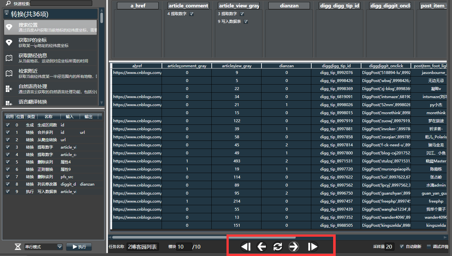
Task: Disable step 0 生成区间数
Action: [x=8, y=125]
